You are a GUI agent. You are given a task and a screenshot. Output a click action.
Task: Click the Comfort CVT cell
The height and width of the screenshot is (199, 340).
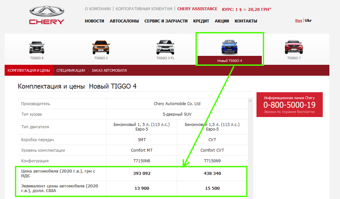pyautogui.click(x=212, y=150)
